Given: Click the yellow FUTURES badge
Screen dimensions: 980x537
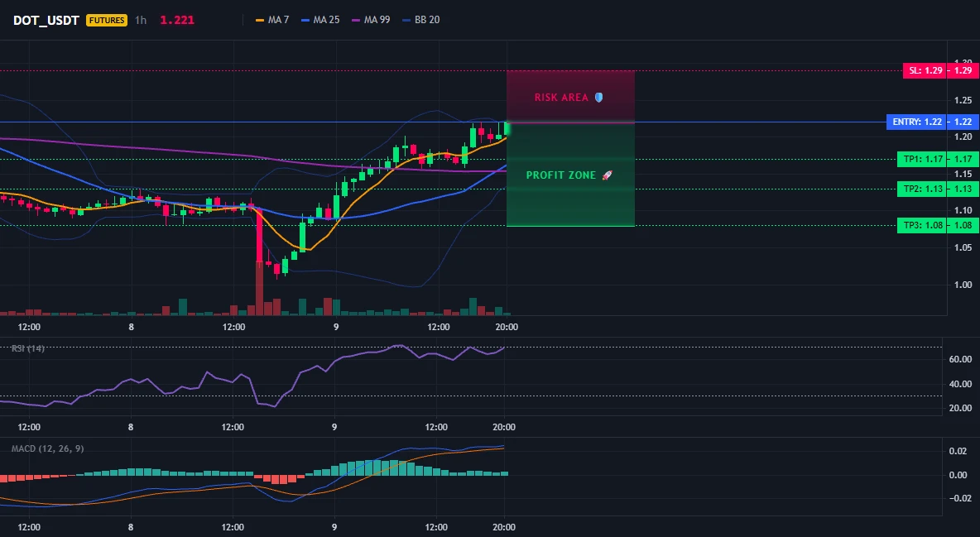Looking at the screenshot, I should 107,20.
